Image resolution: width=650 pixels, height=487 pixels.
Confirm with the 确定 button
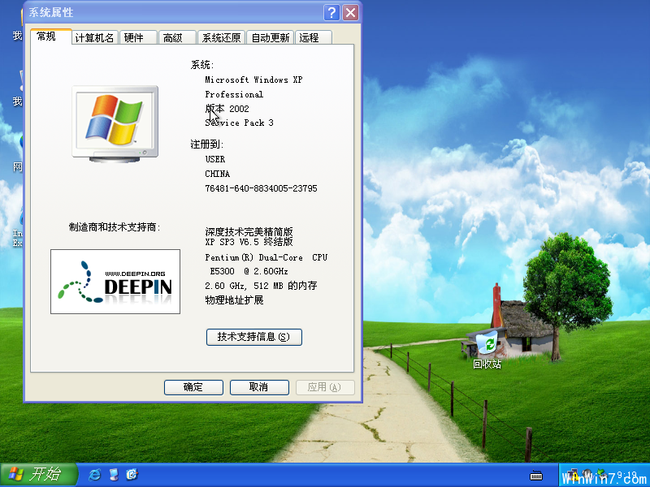[x=193, y=387]
